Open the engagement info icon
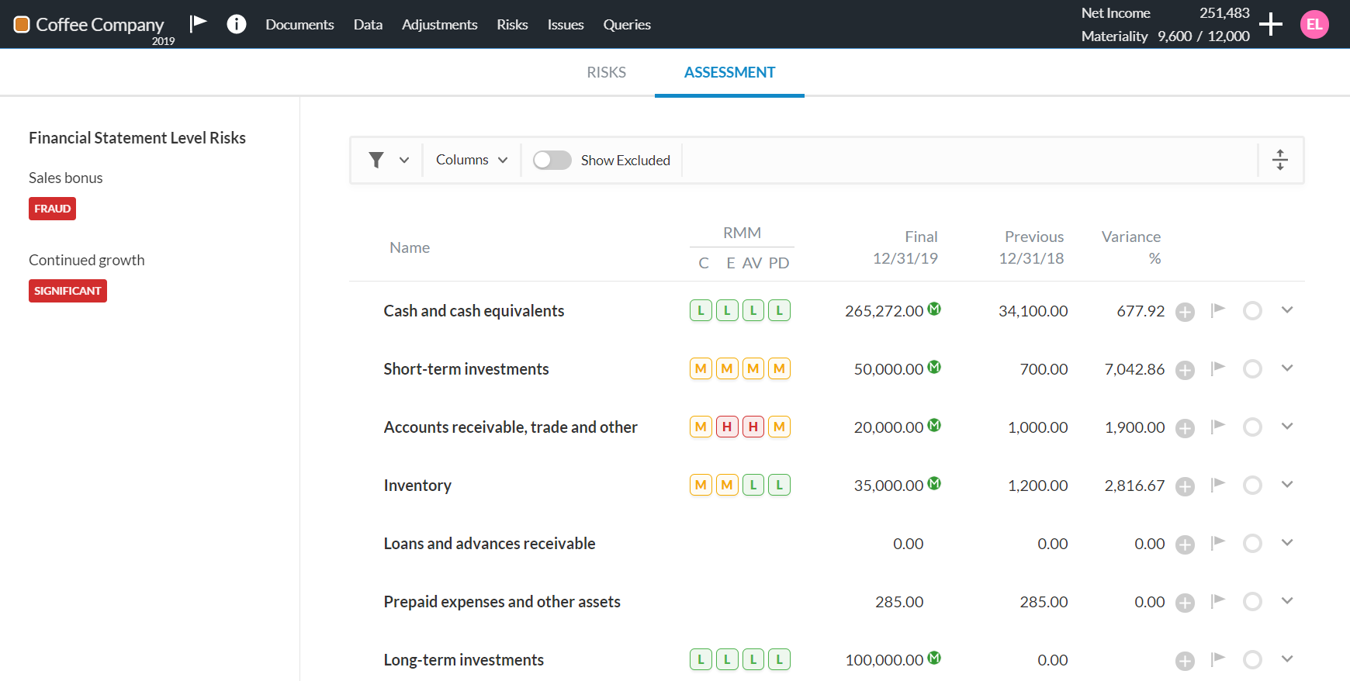 click(x=237, y=24)
